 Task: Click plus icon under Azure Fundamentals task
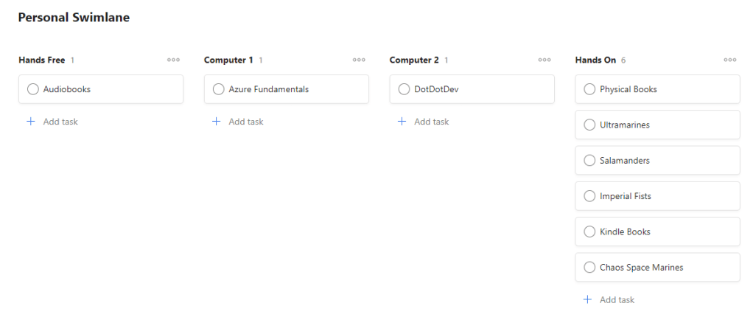(217, 122)
